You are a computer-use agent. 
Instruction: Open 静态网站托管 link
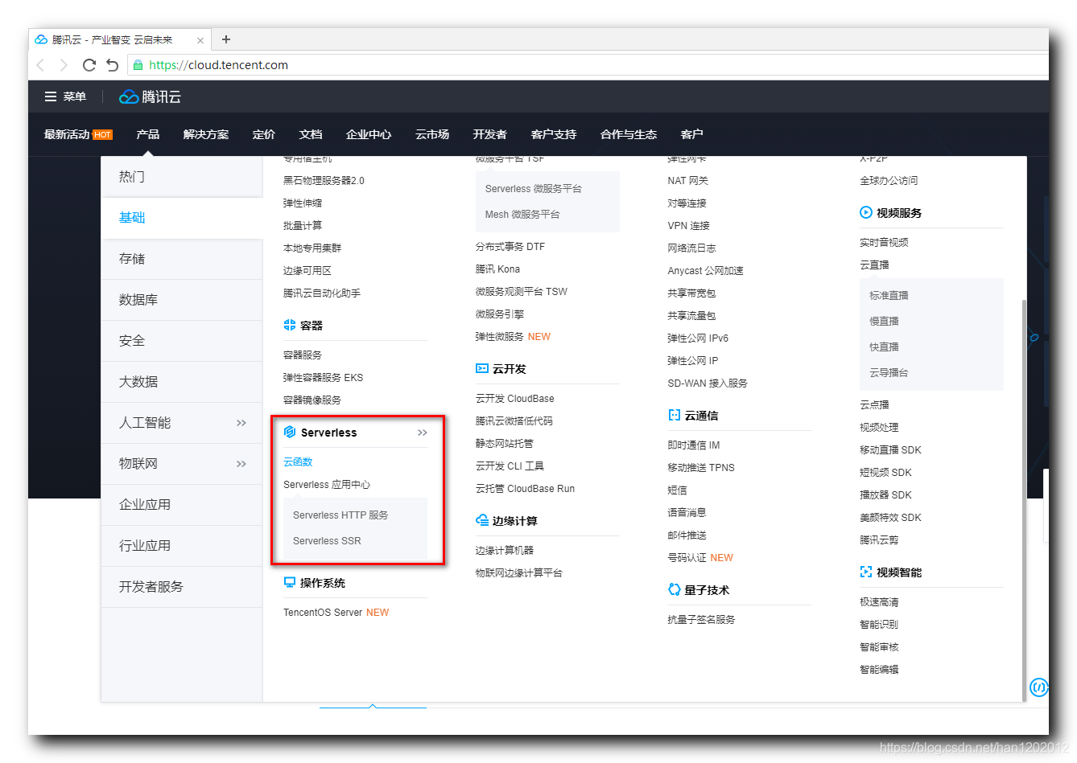coord(505,443)
